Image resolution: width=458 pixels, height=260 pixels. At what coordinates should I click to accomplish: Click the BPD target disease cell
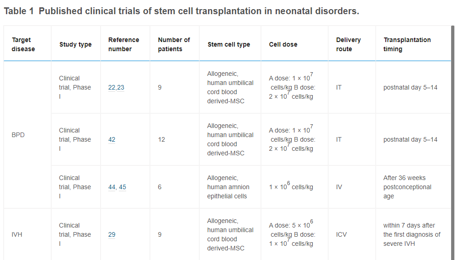pos(18,135)
